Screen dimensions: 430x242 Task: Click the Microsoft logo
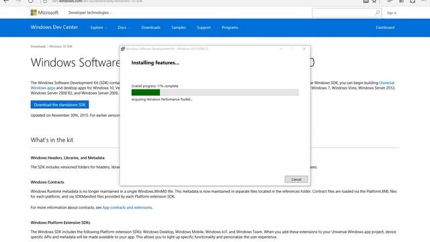point(44,13)
